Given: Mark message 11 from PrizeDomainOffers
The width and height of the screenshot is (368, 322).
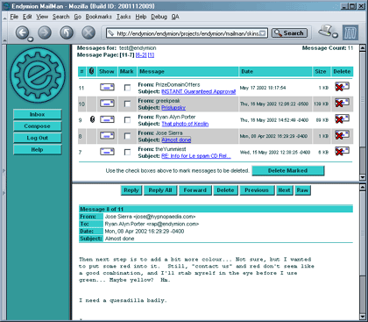Looking at the screenshot, I should click(x=127, y=88).
